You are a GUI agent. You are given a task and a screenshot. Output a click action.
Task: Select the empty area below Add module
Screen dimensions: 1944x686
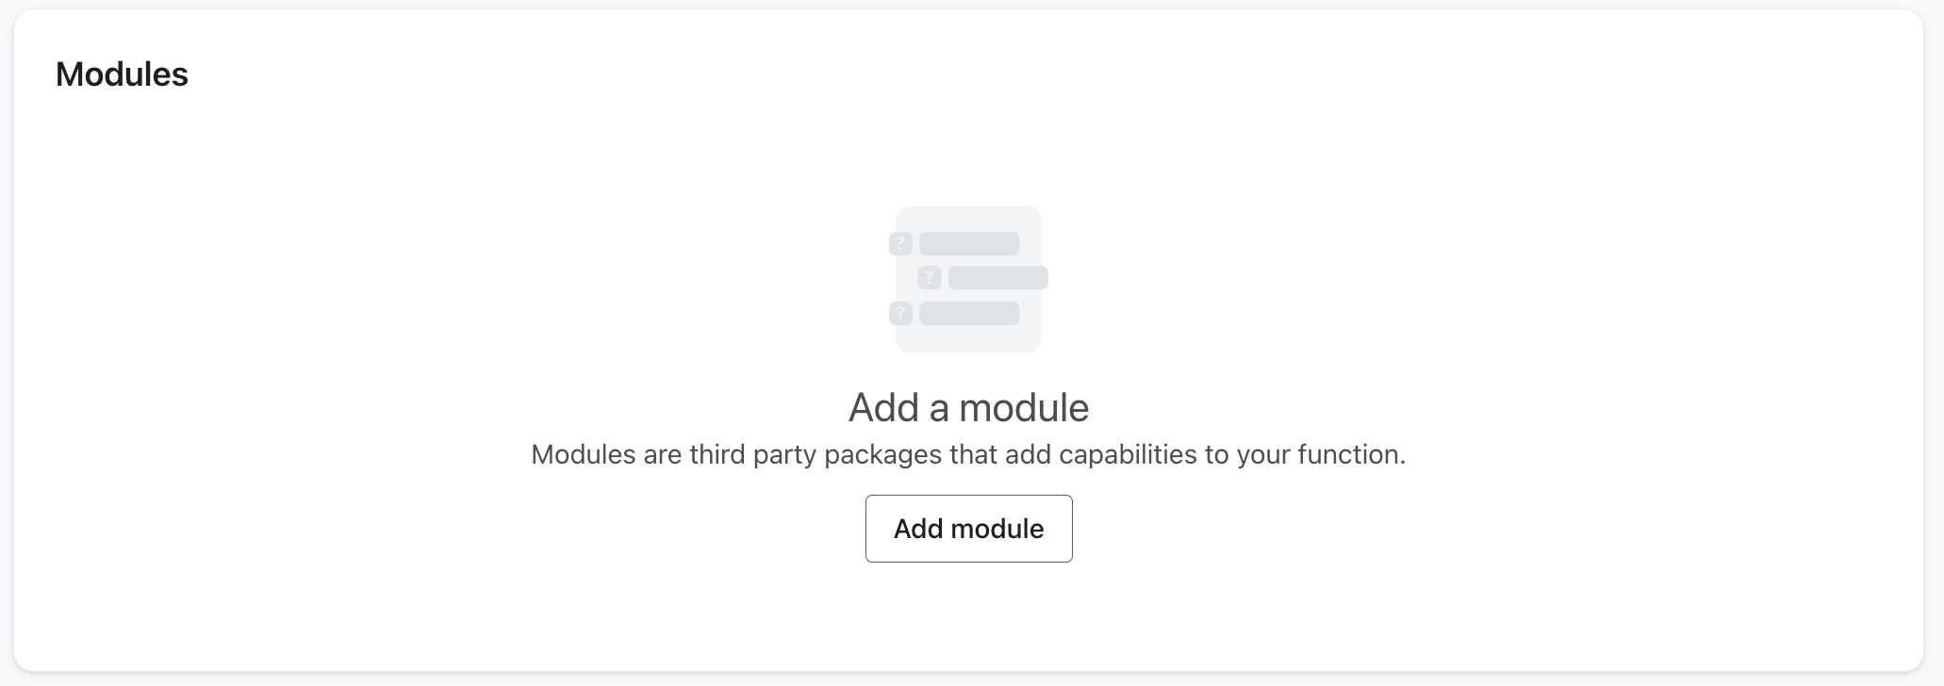(x=968, y=617)
